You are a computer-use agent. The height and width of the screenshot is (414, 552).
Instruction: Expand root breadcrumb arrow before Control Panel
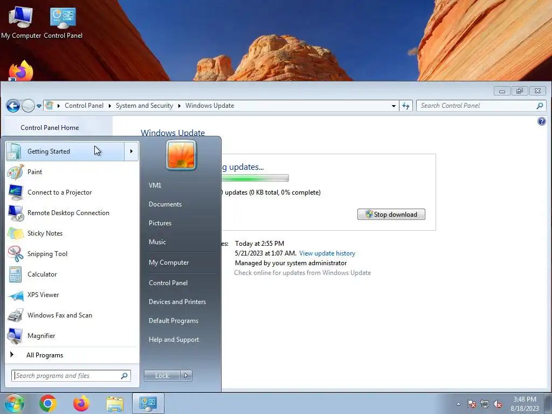pos(58,106)
